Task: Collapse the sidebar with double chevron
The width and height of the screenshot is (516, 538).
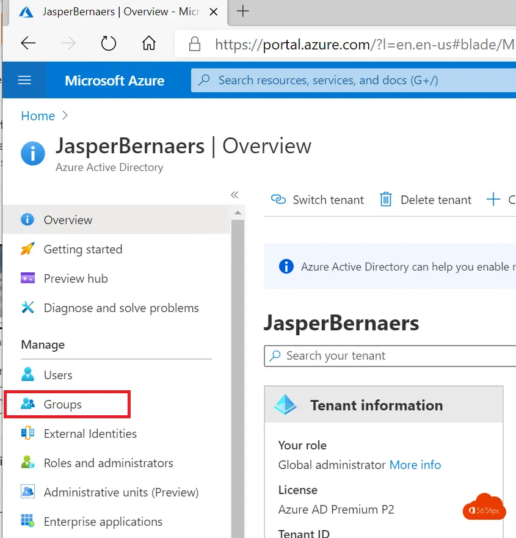Action: [x=234, y=195]
